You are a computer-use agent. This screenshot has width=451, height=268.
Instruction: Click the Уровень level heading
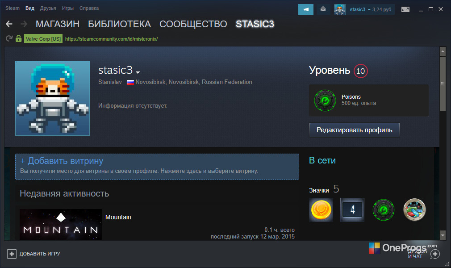[330, 70]
